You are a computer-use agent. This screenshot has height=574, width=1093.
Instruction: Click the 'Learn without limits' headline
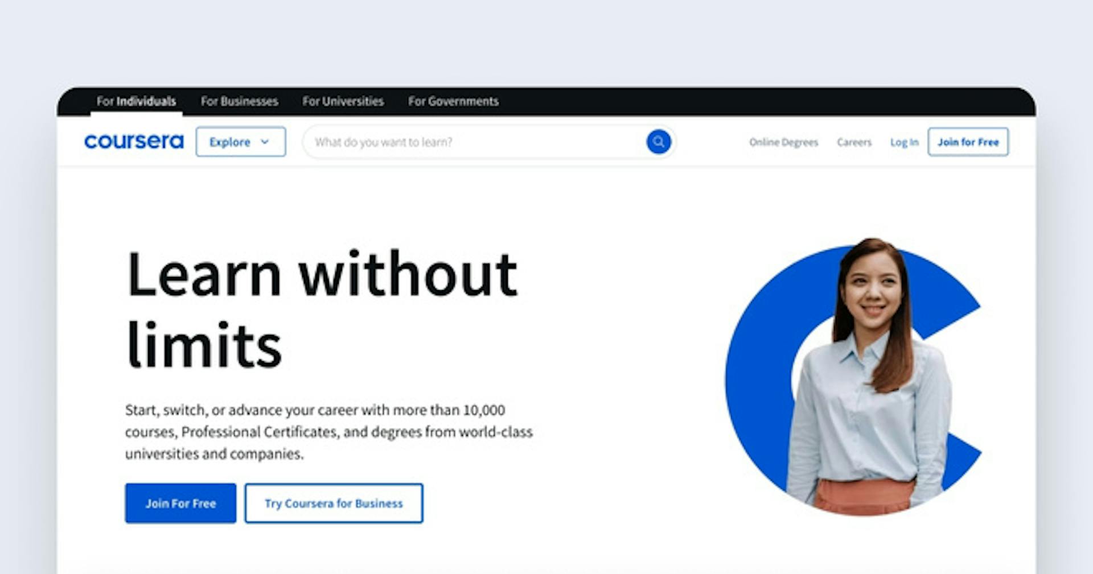coord(322,309)
